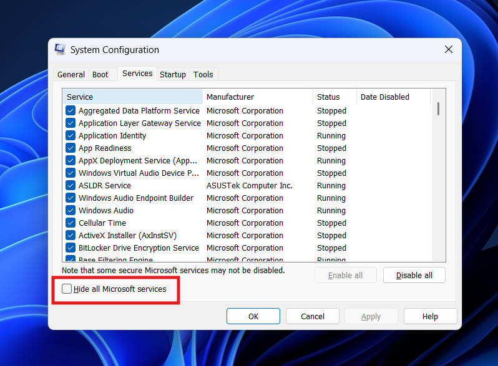
Task: Open Help for System Configuration
Action: pos(431,316)
